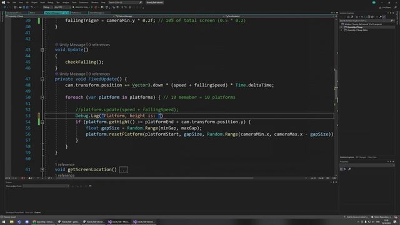Open File Explorer from the taskbar

(11, 222)
